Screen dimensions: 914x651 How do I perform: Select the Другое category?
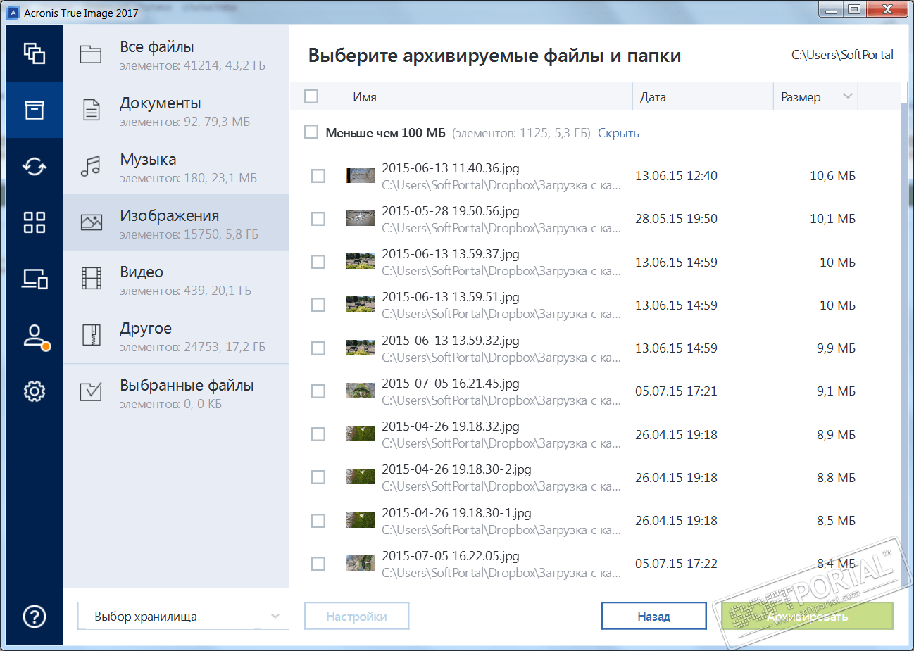(176, 335)
